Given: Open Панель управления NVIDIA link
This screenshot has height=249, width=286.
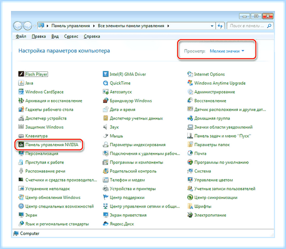Looking at the screenshot, I should tap(52, 145).
